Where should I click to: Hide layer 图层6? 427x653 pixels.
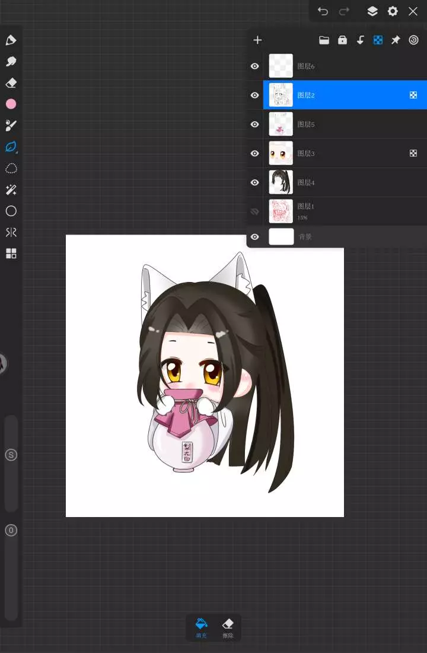pyautogui.click(x=254, y=66)
